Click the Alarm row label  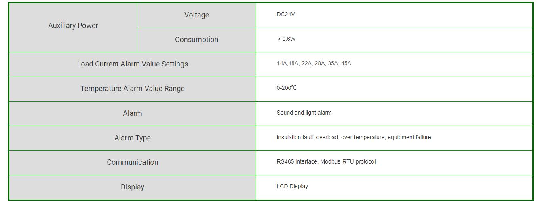[x=133, y=113]
